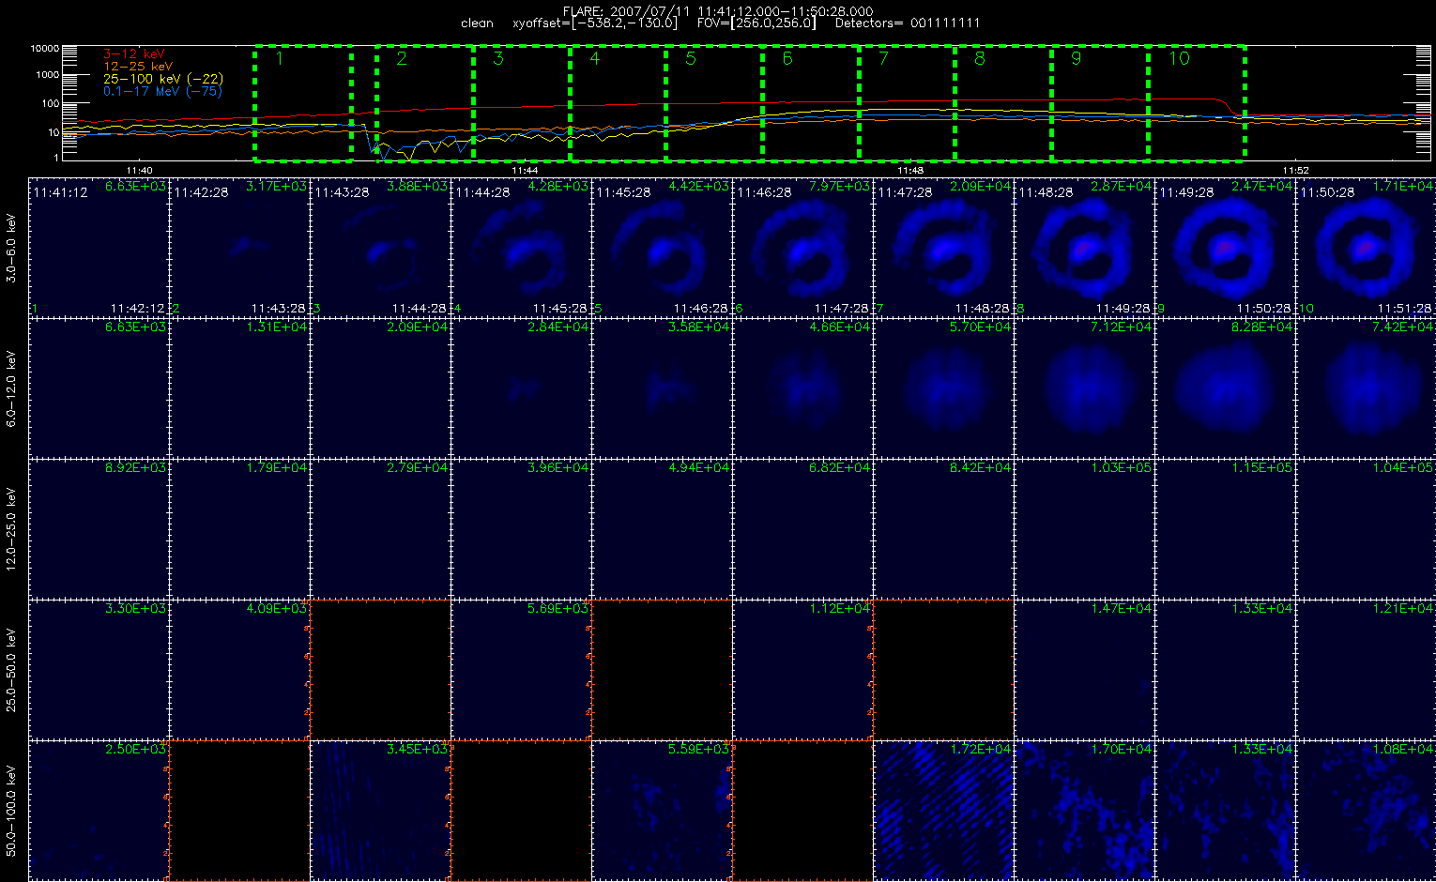Click the '6.0-12.0 keV' row label
1436x882 pixels.
tap(12, 389)
